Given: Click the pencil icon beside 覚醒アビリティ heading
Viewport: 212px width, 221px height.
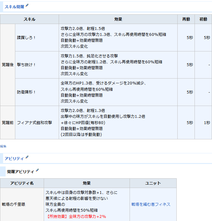Looking at the screenshot, I should click(x=37, y=170).
